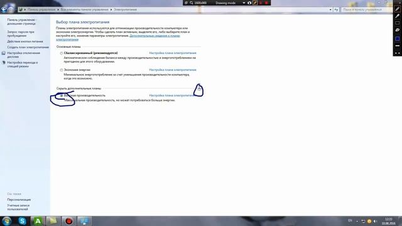
Task: Open the volume speaker tray icon
Action: tap(375, 221)
